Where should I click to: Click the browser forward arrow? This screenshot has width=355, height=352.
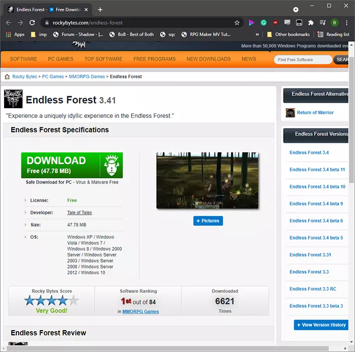pos(20,23)
